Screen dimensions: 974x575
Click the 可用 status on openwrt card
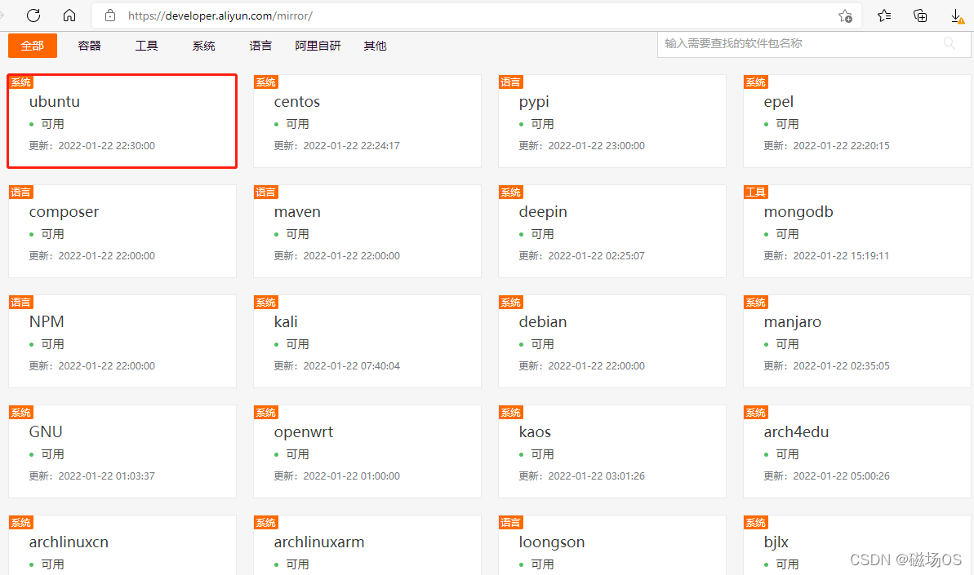pyautogui.click(x=297, y=454)
